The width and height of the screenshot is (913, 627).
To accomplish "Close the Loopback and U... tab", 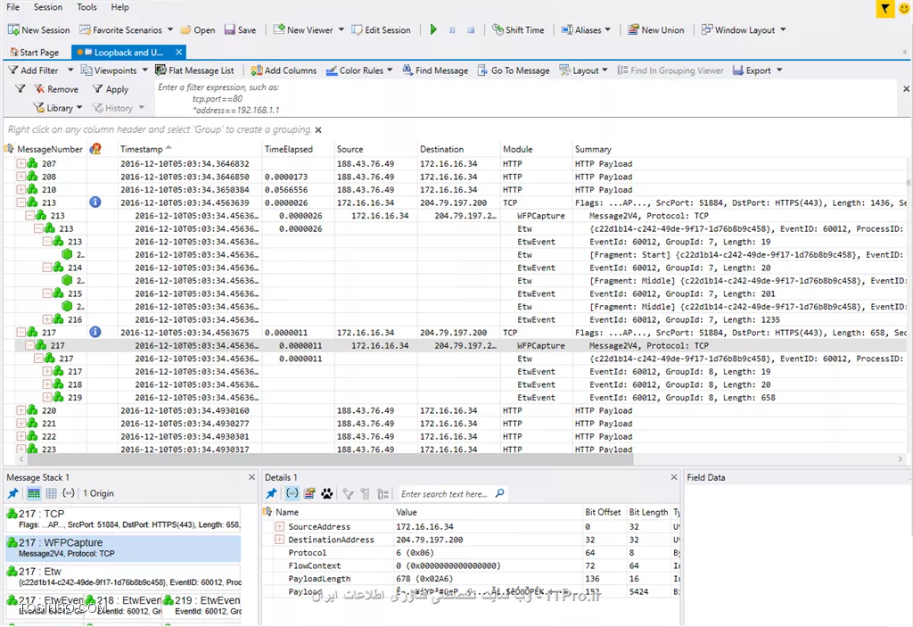I will point(178,53).
